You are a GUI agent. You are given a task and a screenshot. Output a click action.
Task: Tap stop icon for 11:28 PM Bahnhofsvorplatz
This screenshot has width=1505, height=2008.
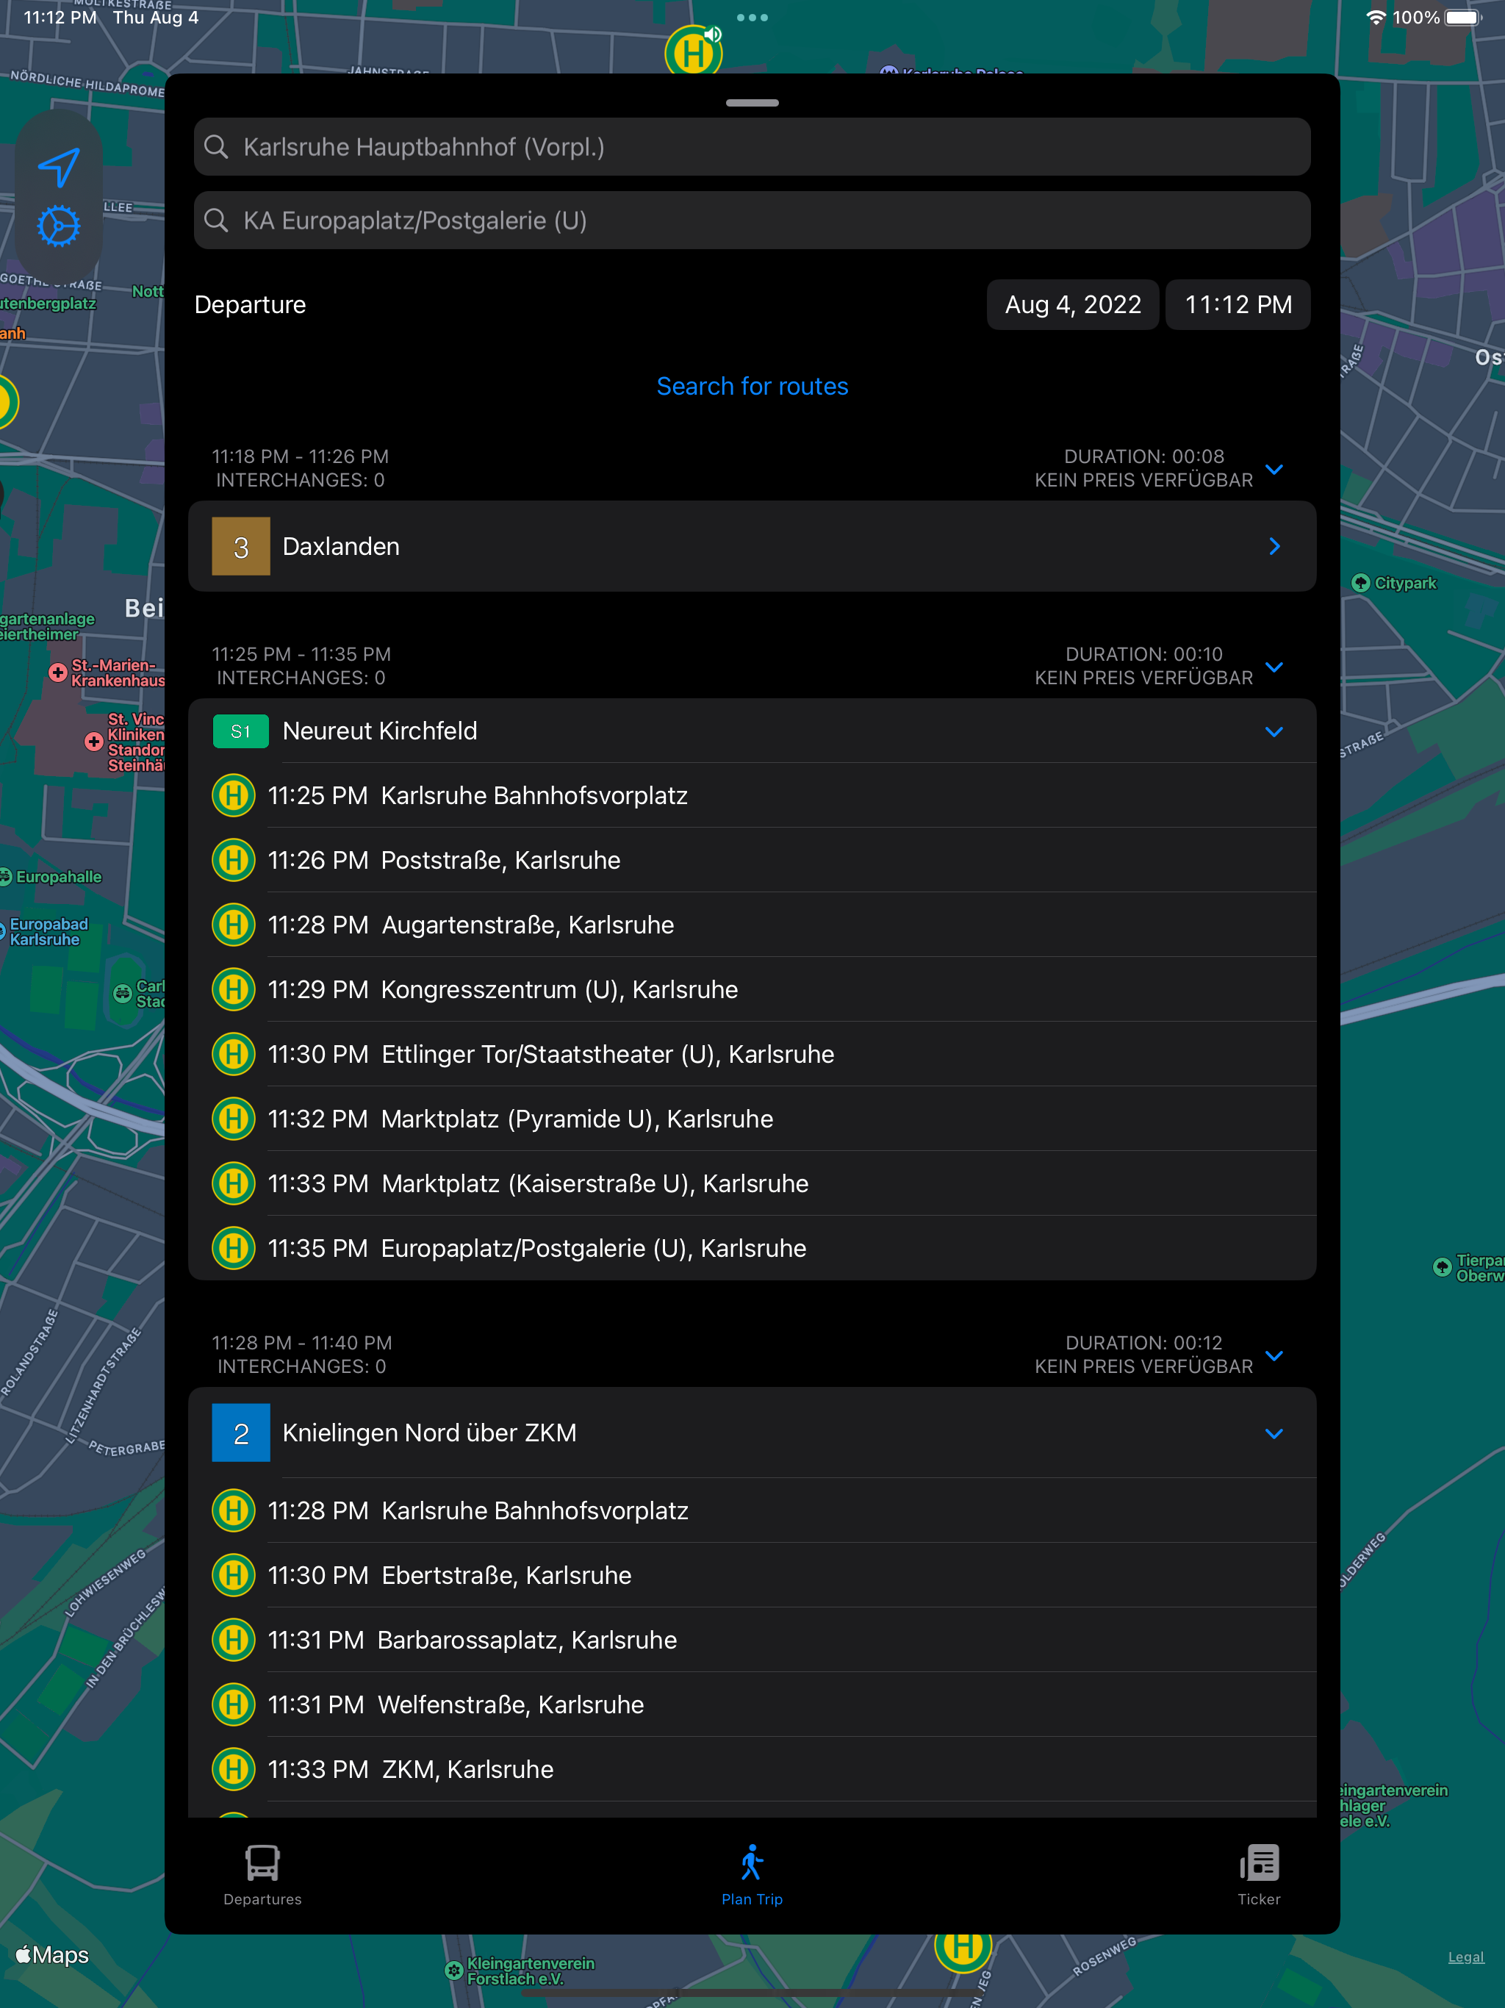click(x=233, y=1510)
